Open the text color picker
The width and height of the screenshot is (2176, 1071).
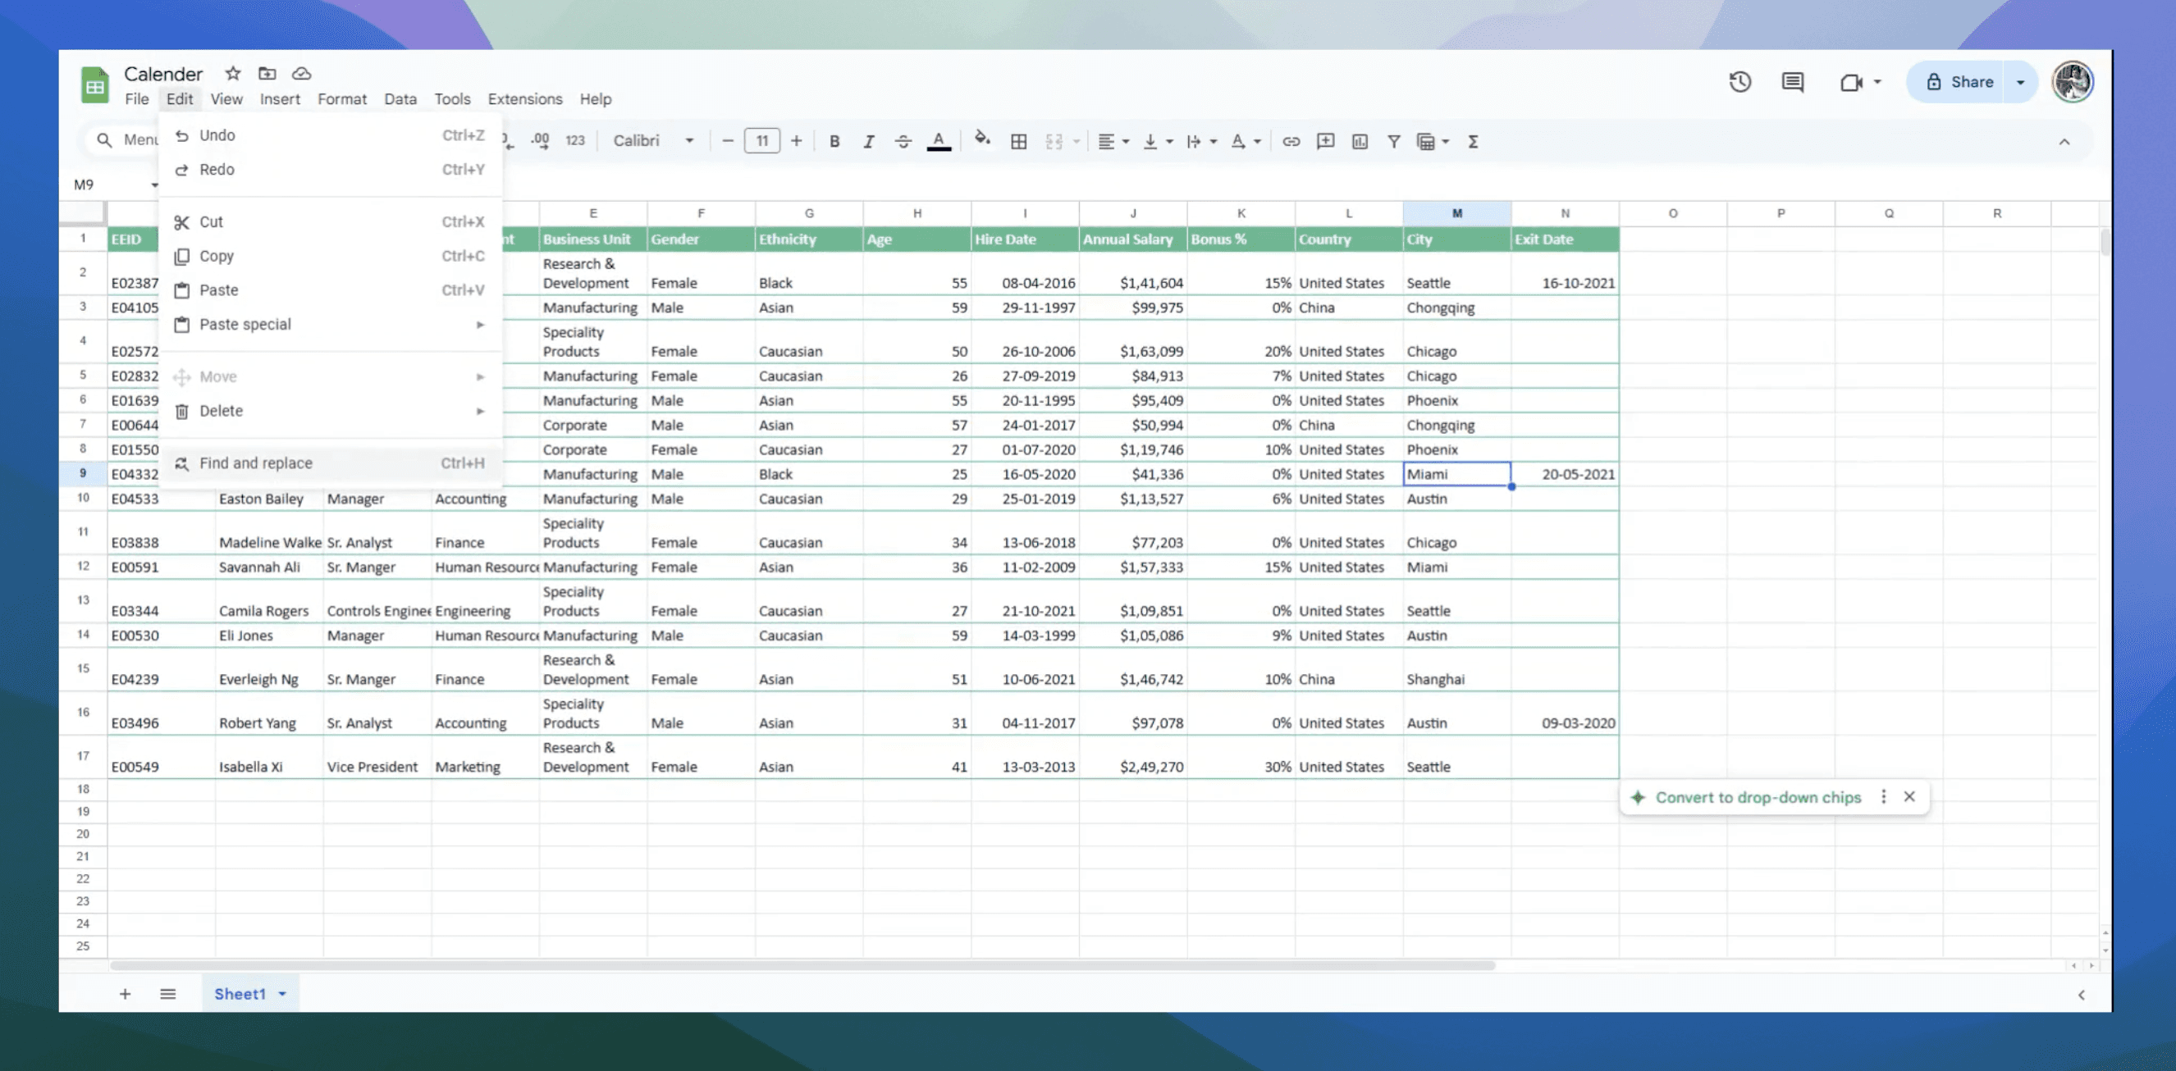[x=938, y=141]
